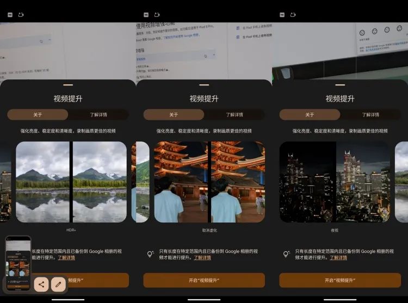Tap the 视频提升 title in the 夜视 screen
The height and width of the screenshot is (303, 408).
[x=340, y=98]
